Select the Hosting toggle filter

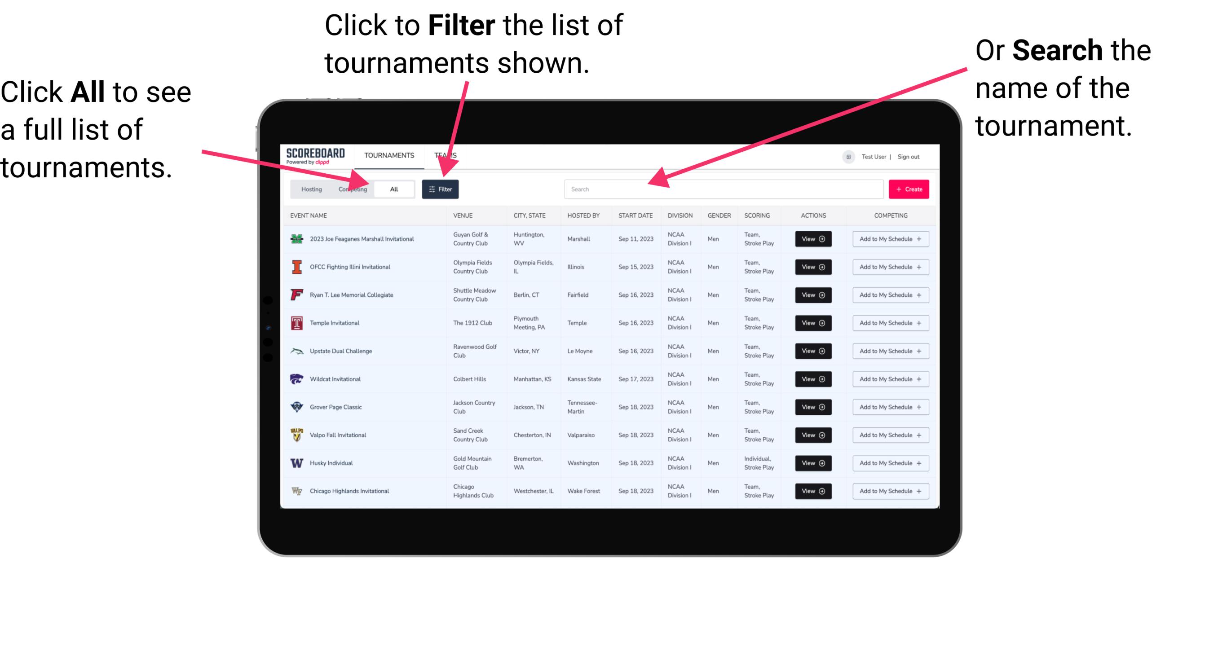pyautogui.click(x=309, y=189)
